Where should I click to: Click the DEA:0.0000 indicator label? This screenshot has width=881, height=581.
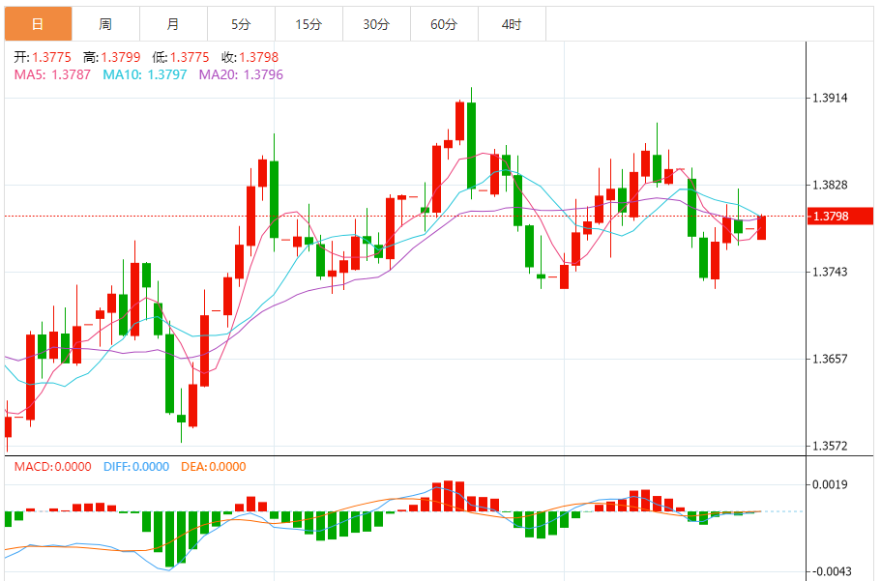pyautogui.click(x=214, y=467)
